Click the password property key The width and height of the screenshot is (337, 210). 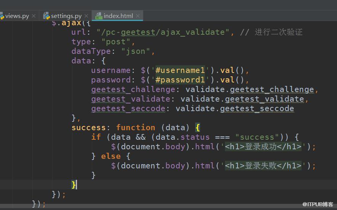(111, 80)
